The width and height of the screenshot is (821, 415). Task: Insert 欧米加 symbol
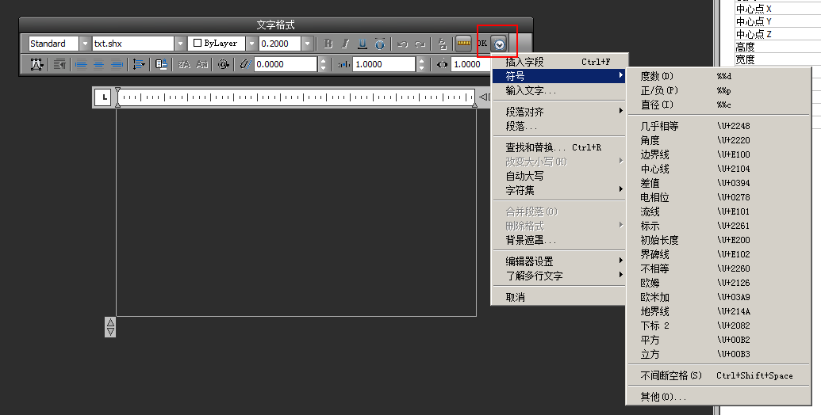coord(719,297)
